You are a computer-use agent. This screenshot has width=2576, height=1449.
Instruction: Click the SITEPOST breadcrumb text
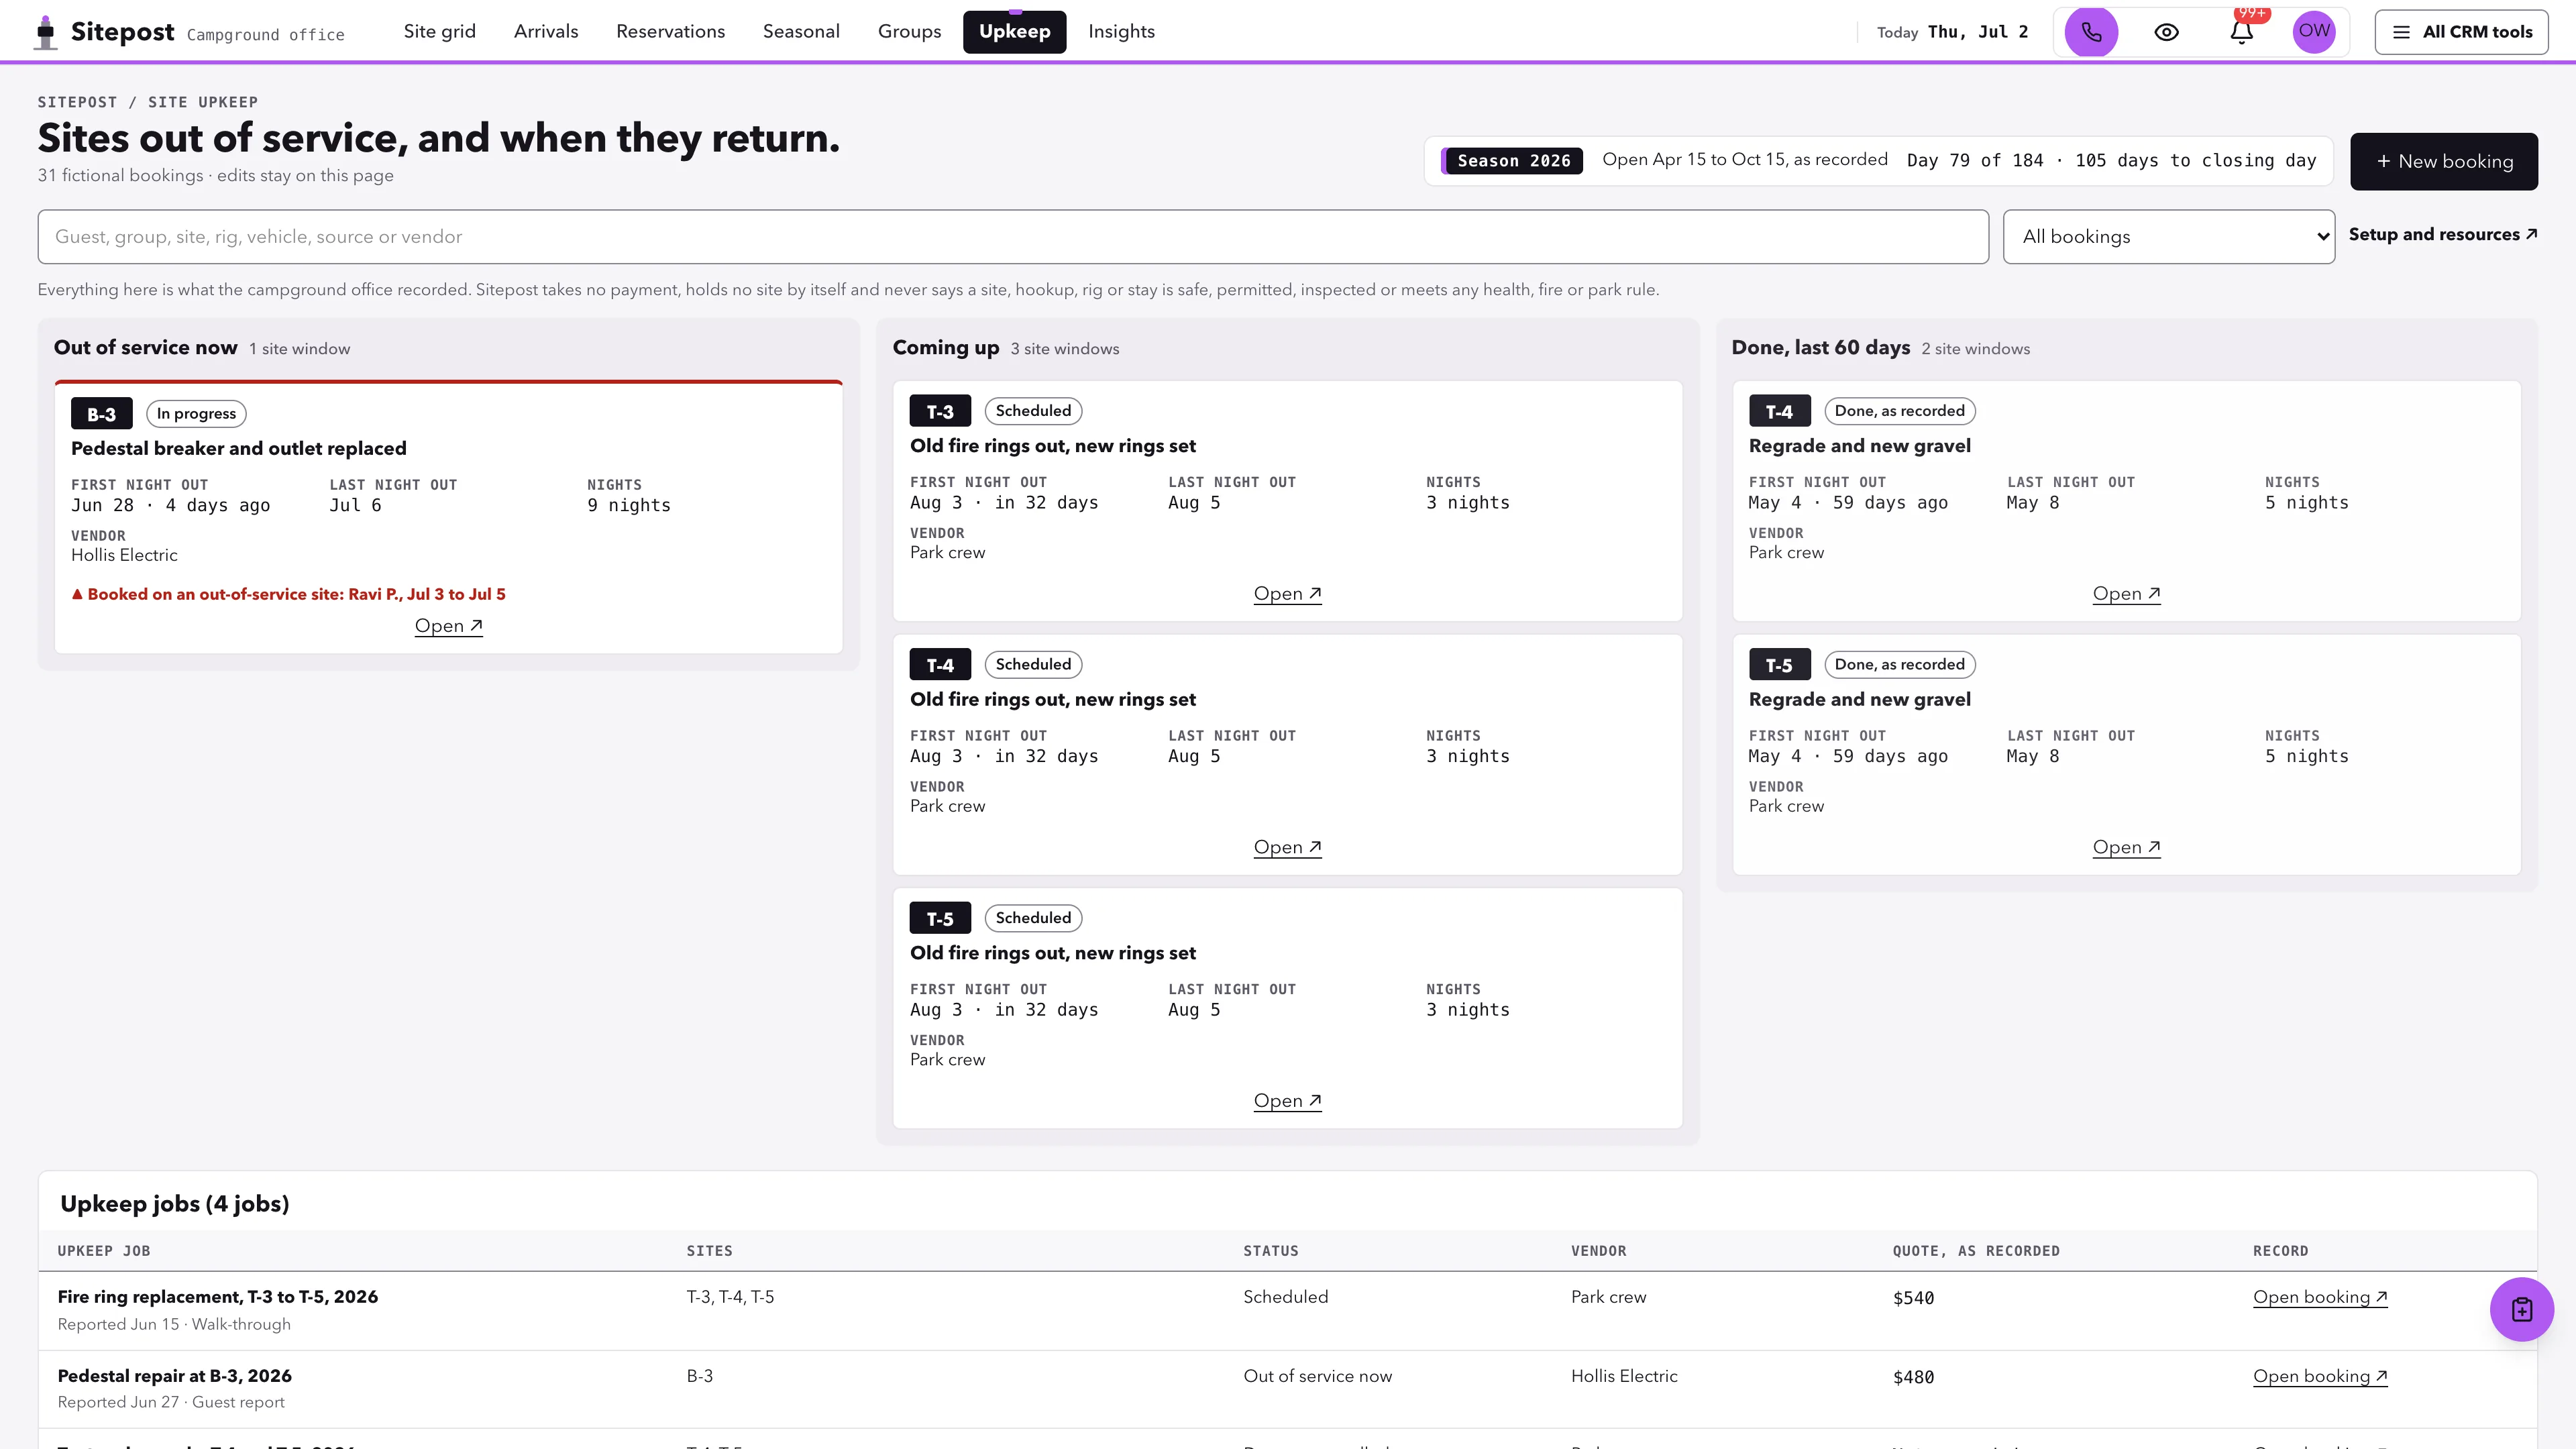[77, 102]
